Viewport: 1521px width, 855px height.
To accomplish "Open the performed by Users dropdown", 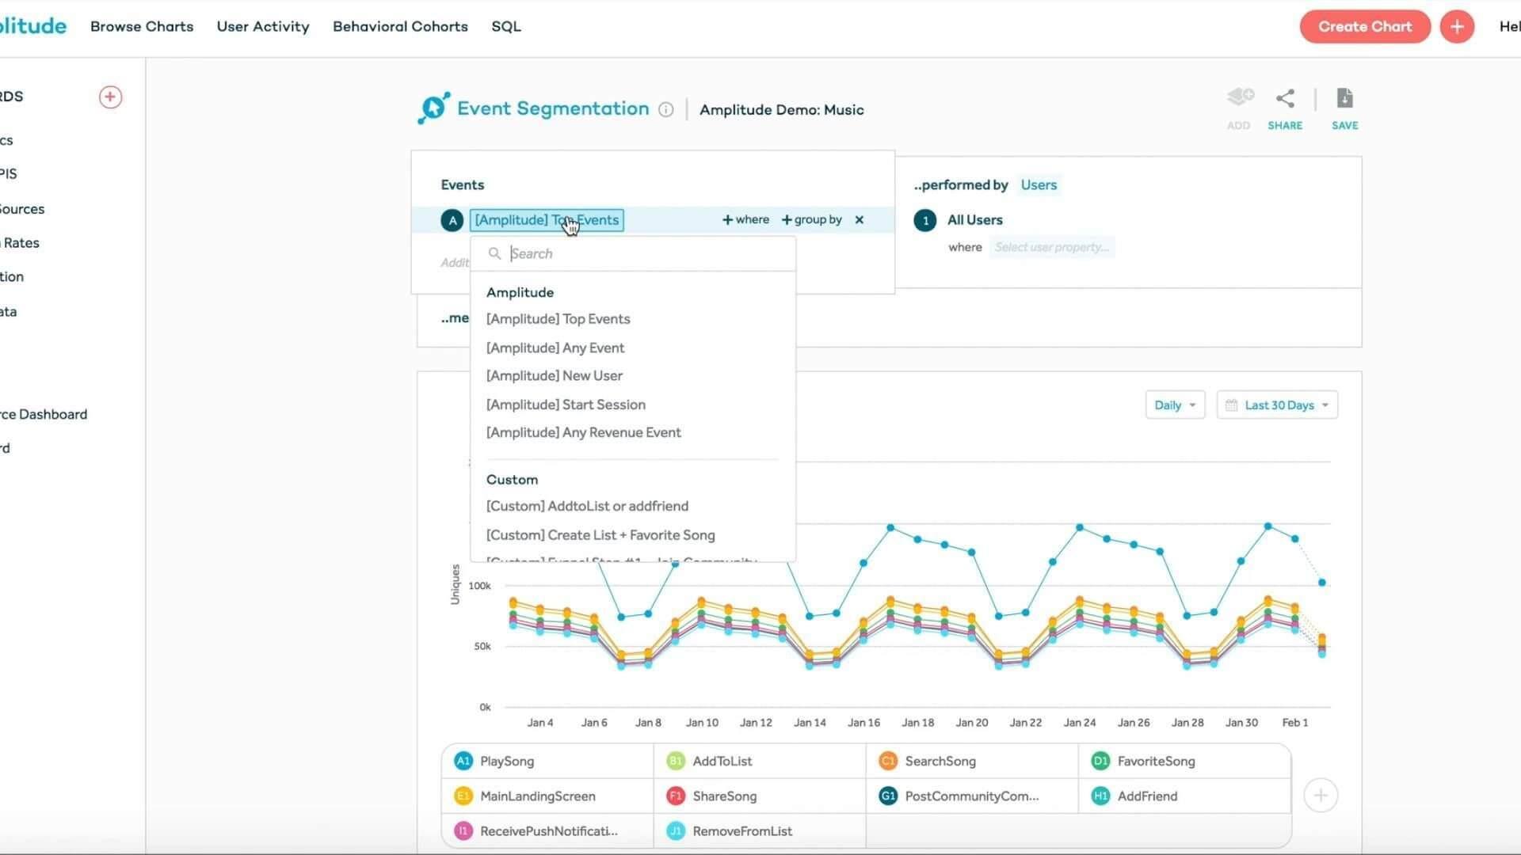I will coord(1039,185).
